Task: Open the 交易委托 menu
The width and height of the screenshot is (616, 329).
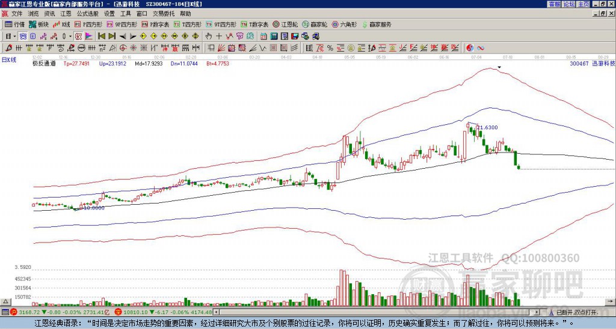Action: pos(164,14)
